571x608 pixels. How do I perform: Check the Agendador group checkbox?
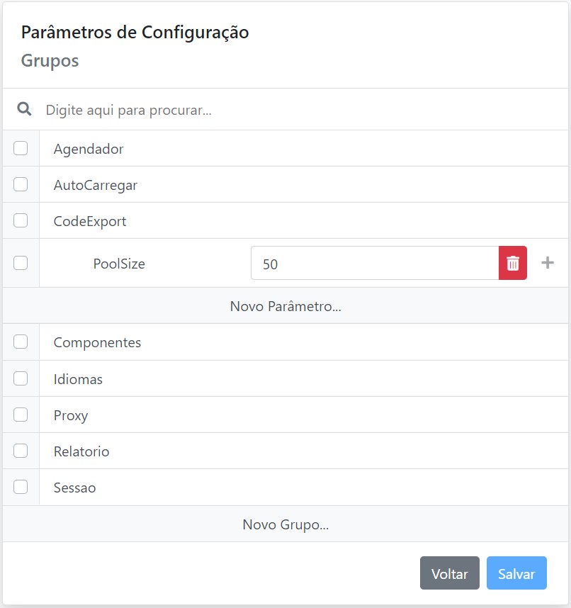pos(21,148)
